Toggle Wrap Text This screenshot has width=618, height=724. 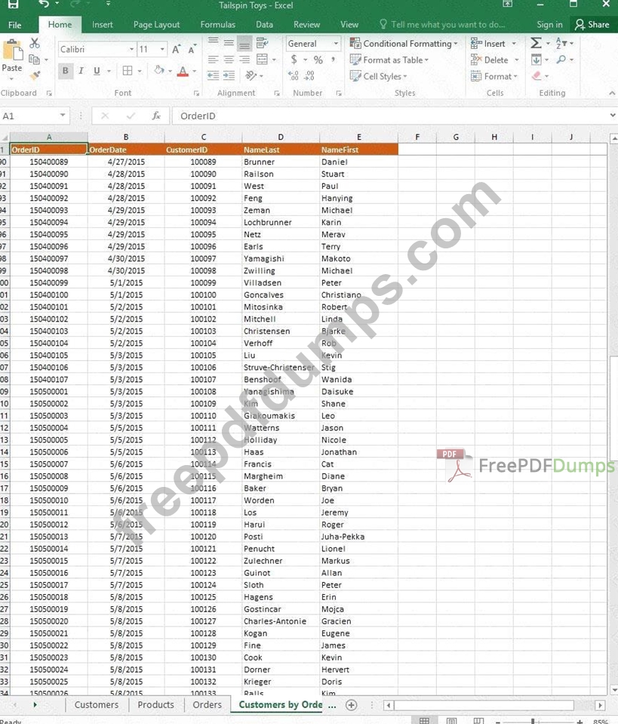pos(262,43)
